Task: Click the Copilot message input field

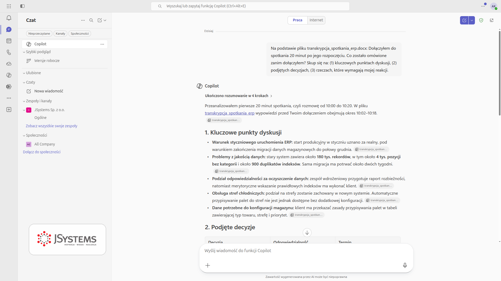Action: coord(306,251)
